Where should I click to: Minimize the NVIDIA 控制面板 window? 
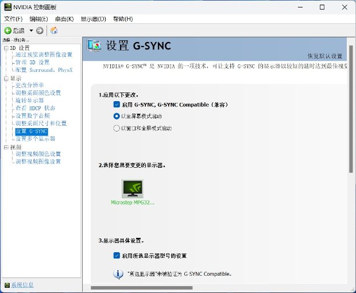coord(300,7)
